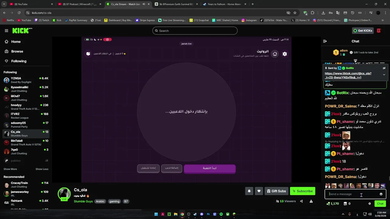Open ilyaselmaliki followed channel

pyautogui.click(x=26, y=89)
